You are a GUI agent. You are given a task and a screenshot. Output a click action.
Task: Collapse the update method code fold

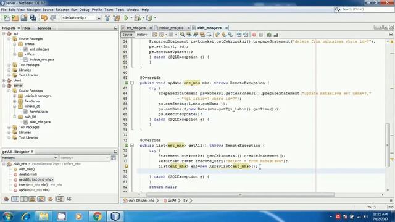[131, 83]
